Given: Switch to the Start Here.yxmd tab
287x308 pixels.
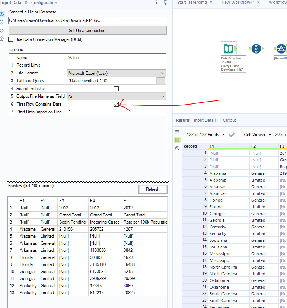Looking at the screenshot, I should [x=192, y=3].
